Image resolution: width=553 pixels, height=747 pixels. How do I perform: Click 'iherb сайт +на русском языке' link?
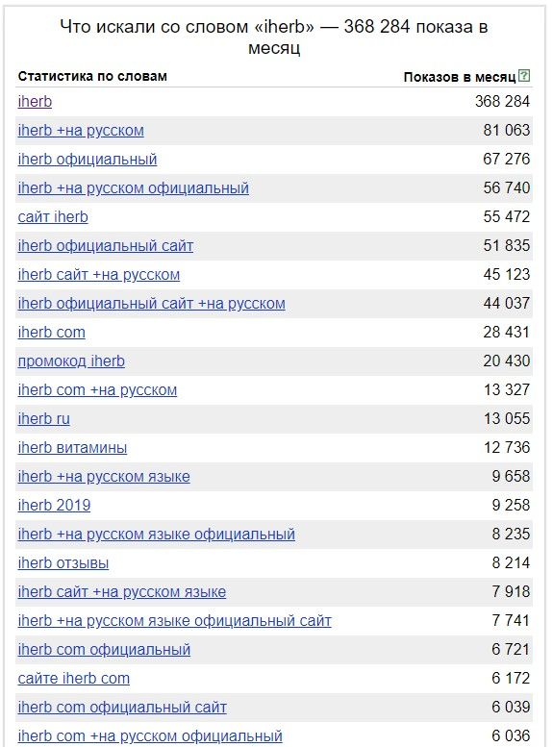coord(121,591)
